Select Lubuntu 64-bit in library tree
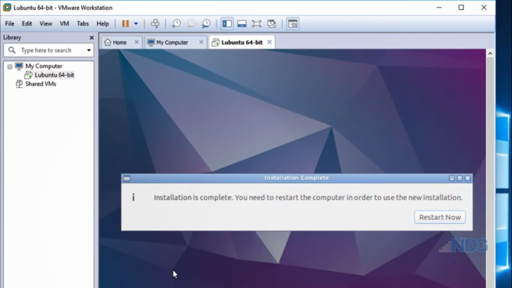This screenshot has width=512, height=288. pyautogui.click(x=54, y=75)
